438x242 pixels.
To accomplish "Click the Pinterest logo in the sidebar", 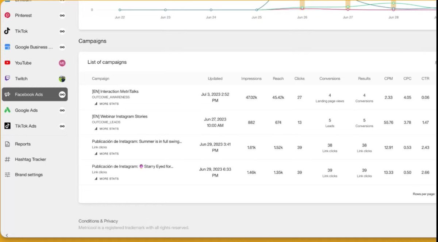I will click(x=7, y=15).
